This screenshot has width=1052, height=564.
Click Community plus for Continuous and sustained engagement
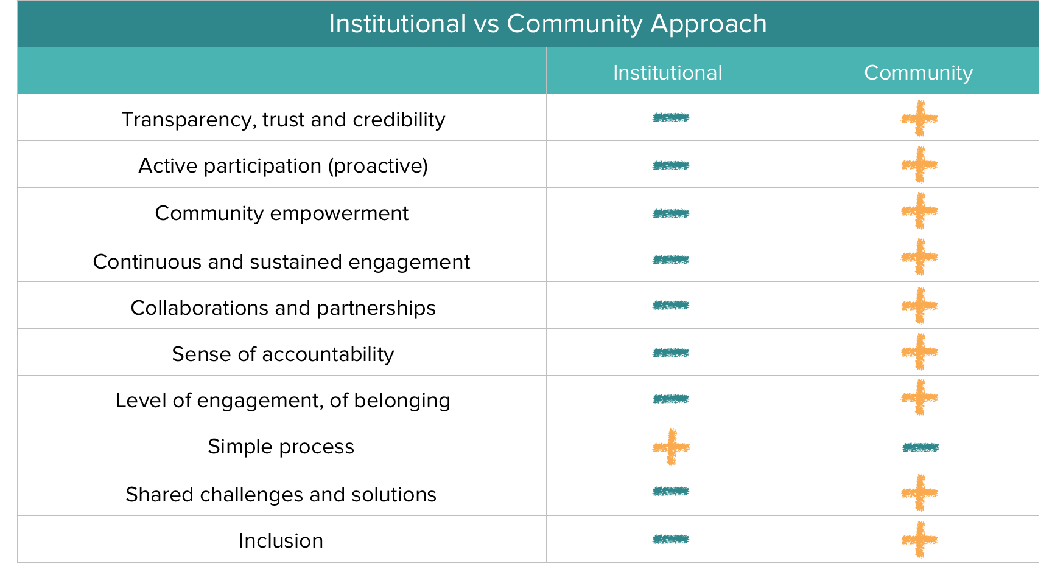pos(919,257)
